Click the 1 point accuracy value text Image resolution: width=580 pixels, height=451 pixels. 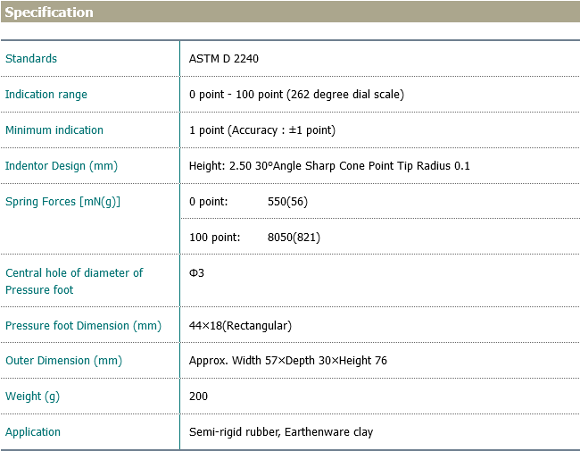[262, 130]
